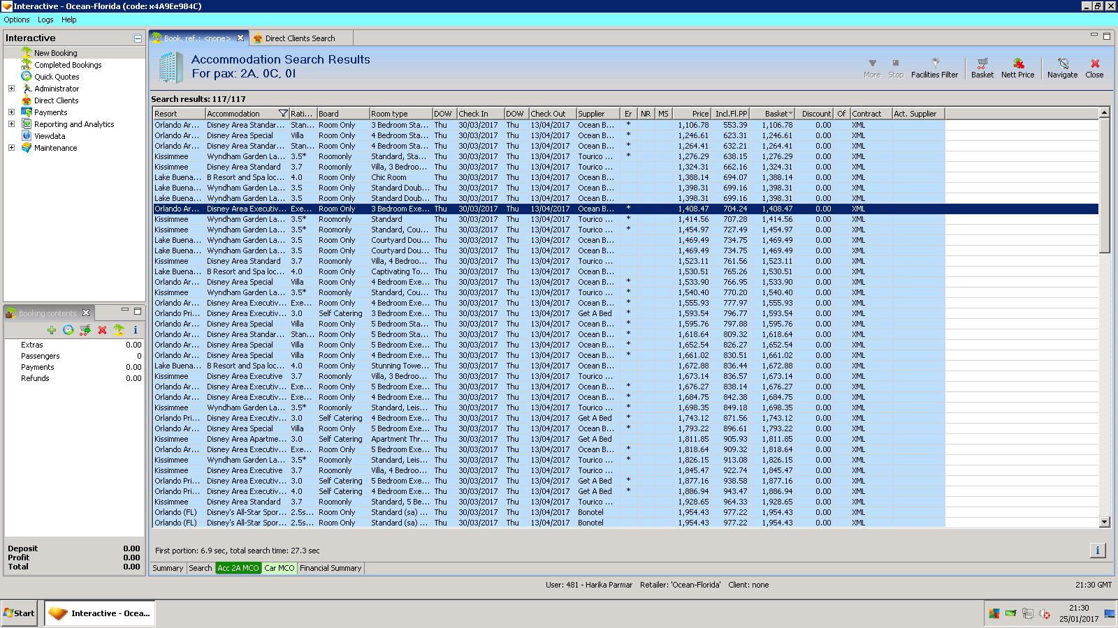Click the Windows Start button
1118x628 pixels.
(x=20, y=613)
